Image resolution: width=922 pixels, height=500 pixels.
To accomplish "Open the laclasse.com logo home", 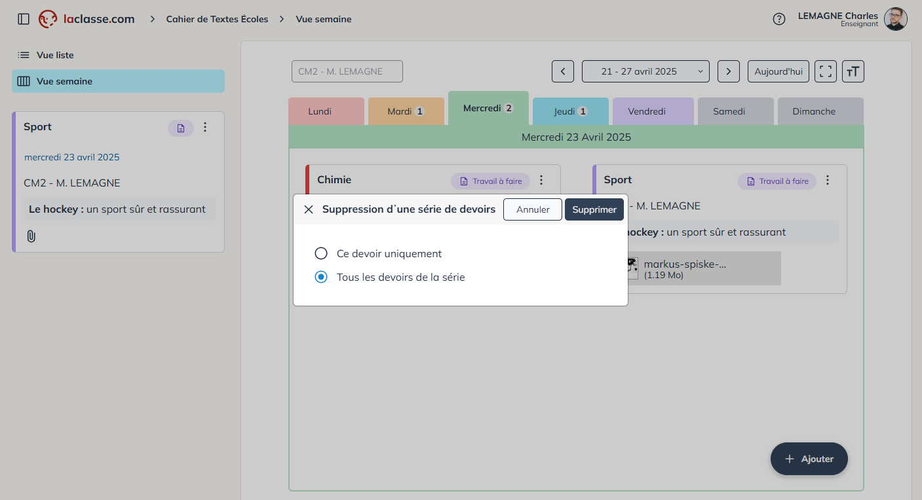I will (86, 19).
